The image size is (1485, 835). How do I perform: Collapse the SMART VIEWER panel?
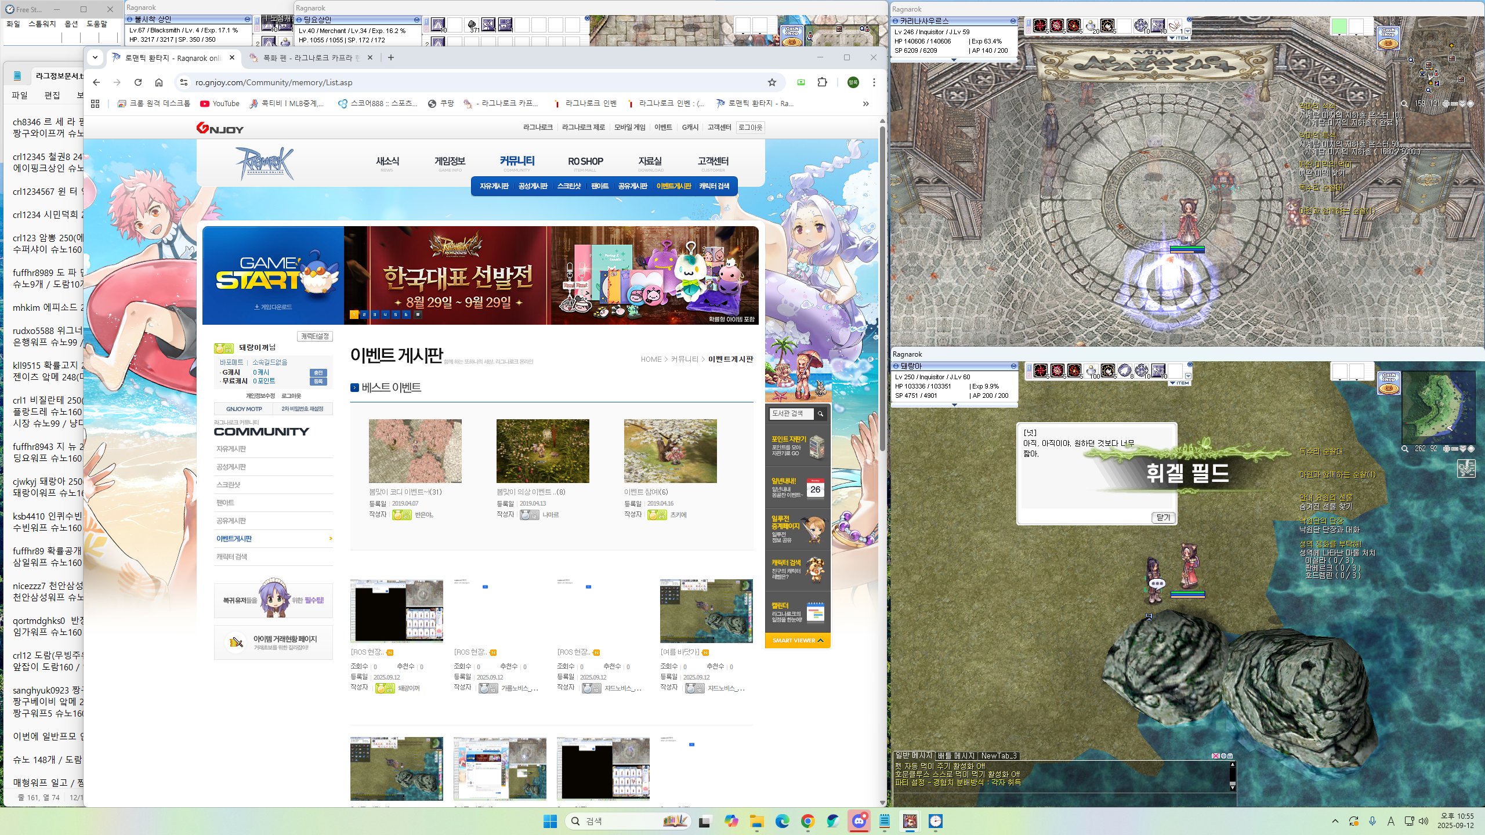(x=798, y=640)
